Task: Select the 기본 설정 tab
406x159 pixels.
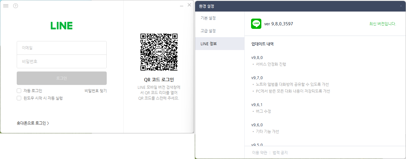Action: click(x=220, y=18)
